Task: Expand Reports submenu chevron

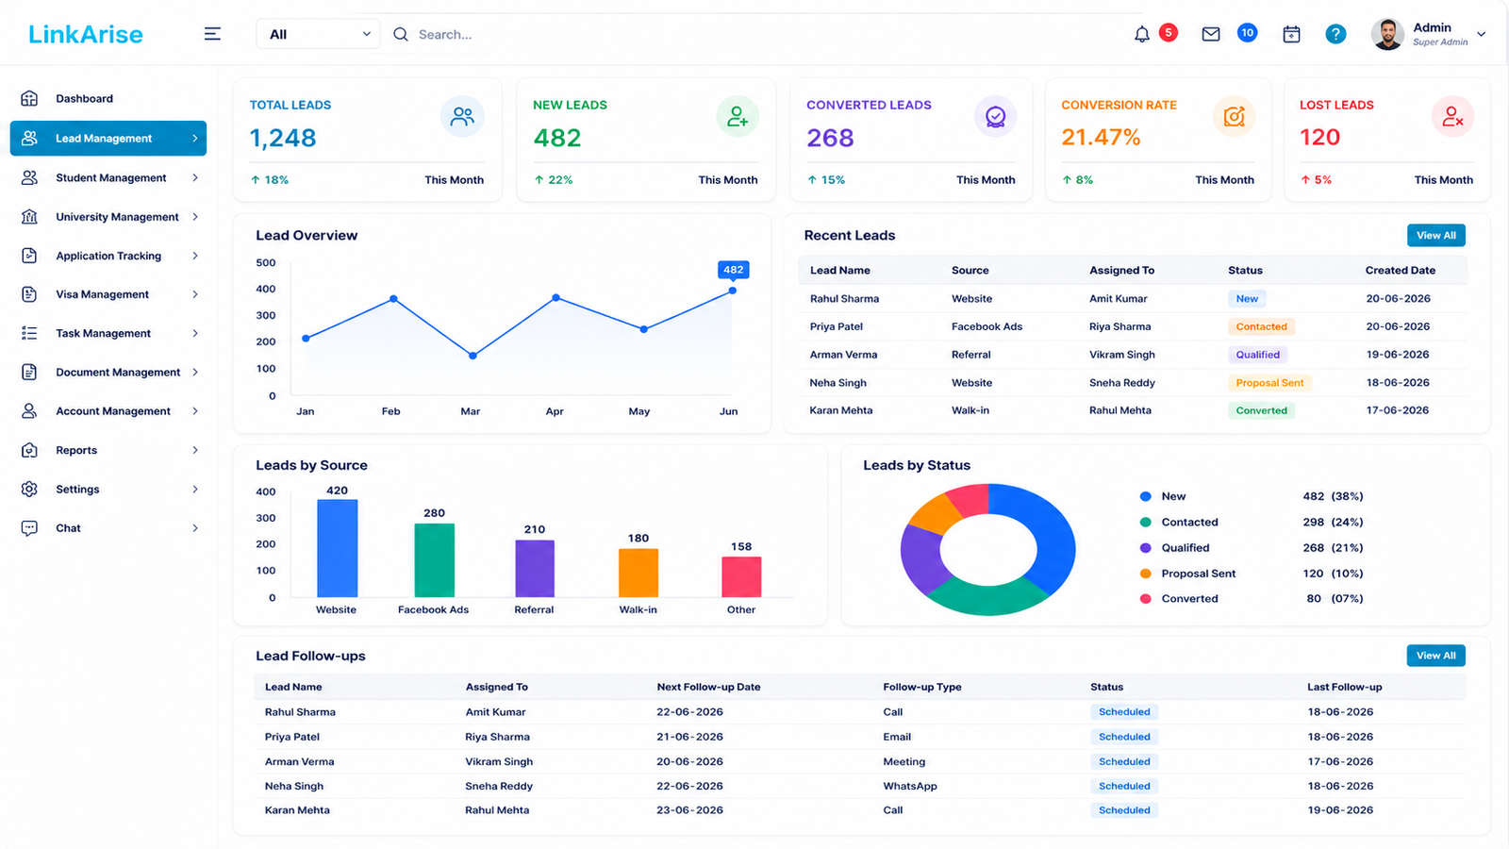Action: [195, 450]
